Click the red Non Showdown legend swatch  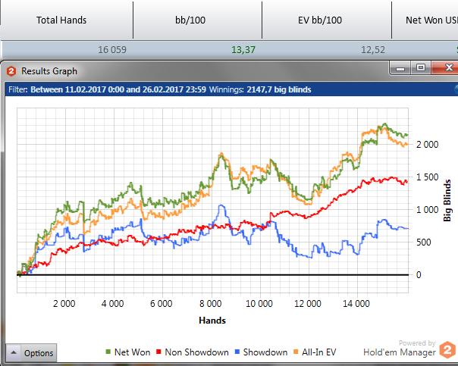[158, 352]
